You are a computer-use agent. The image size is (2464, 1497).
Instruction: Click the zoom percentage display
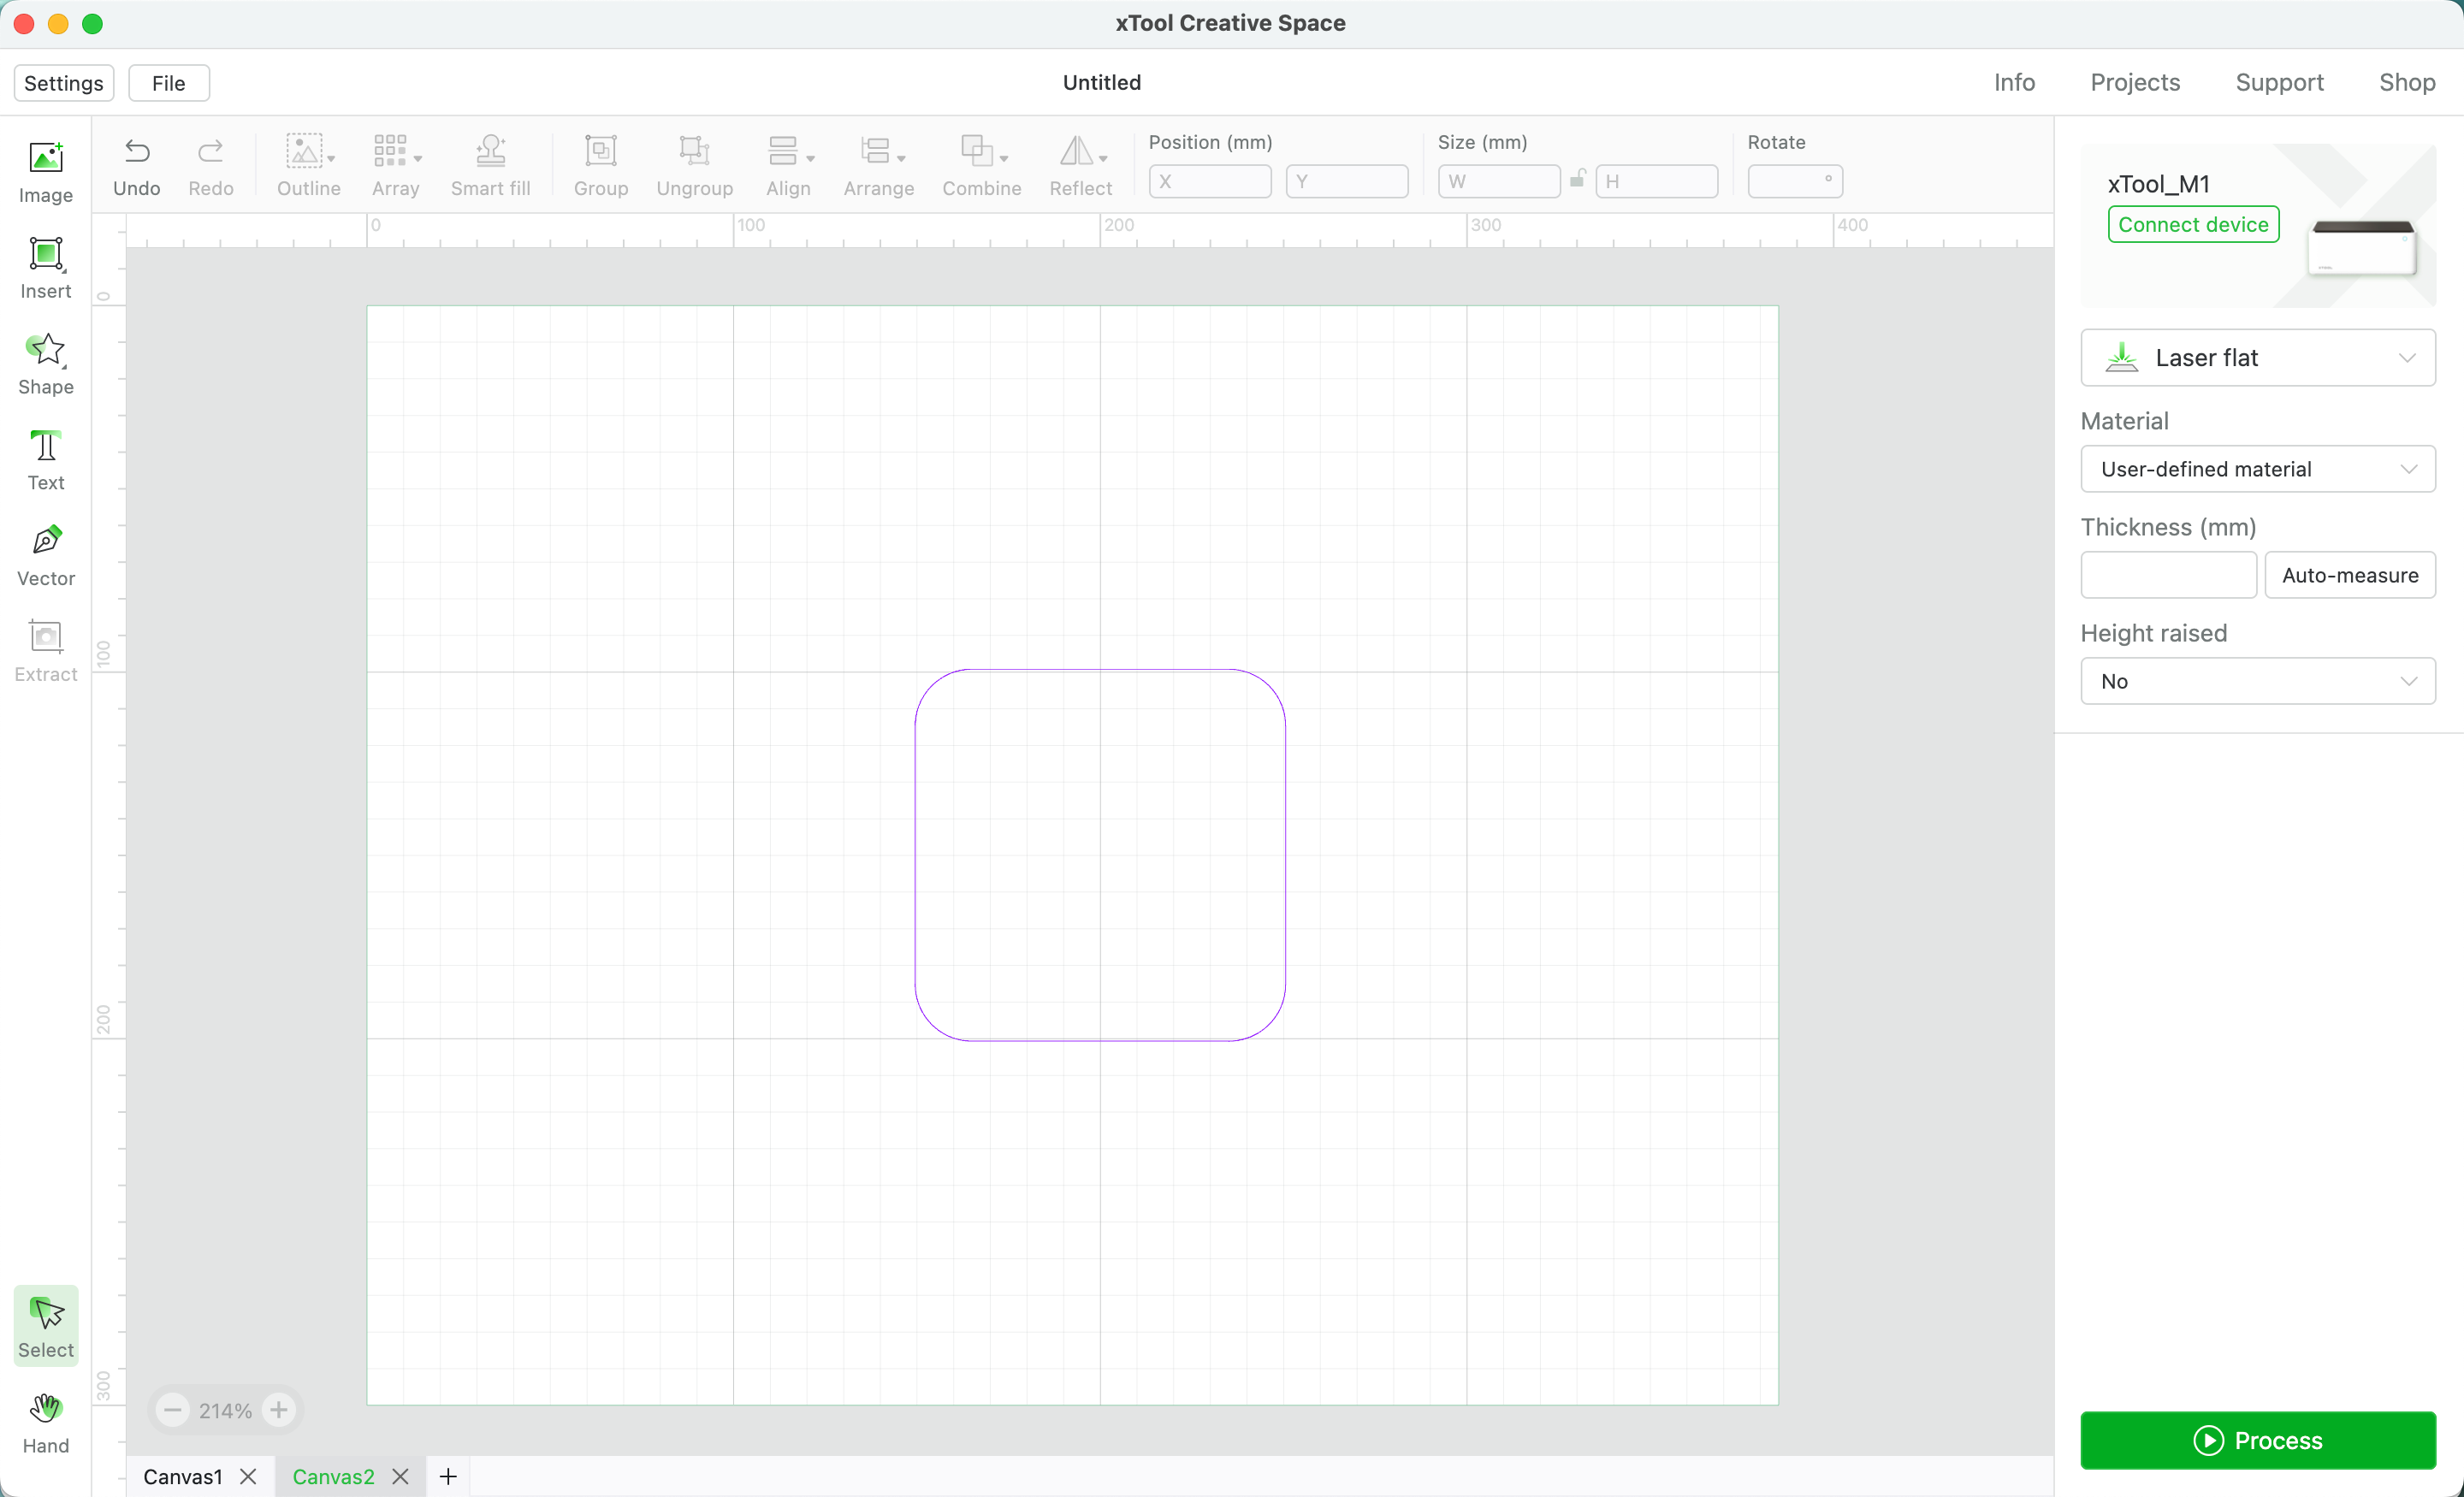[x=223, y=1409]
